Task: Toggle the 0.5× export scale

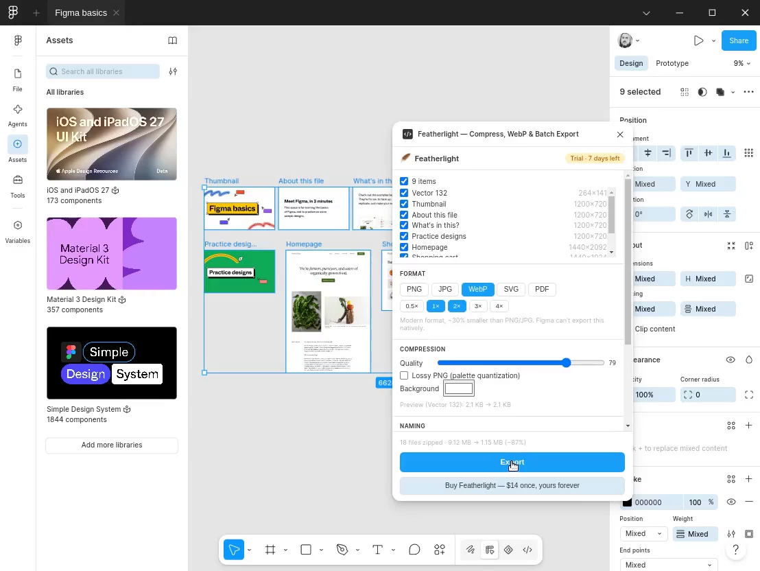Action: (412, 306)
